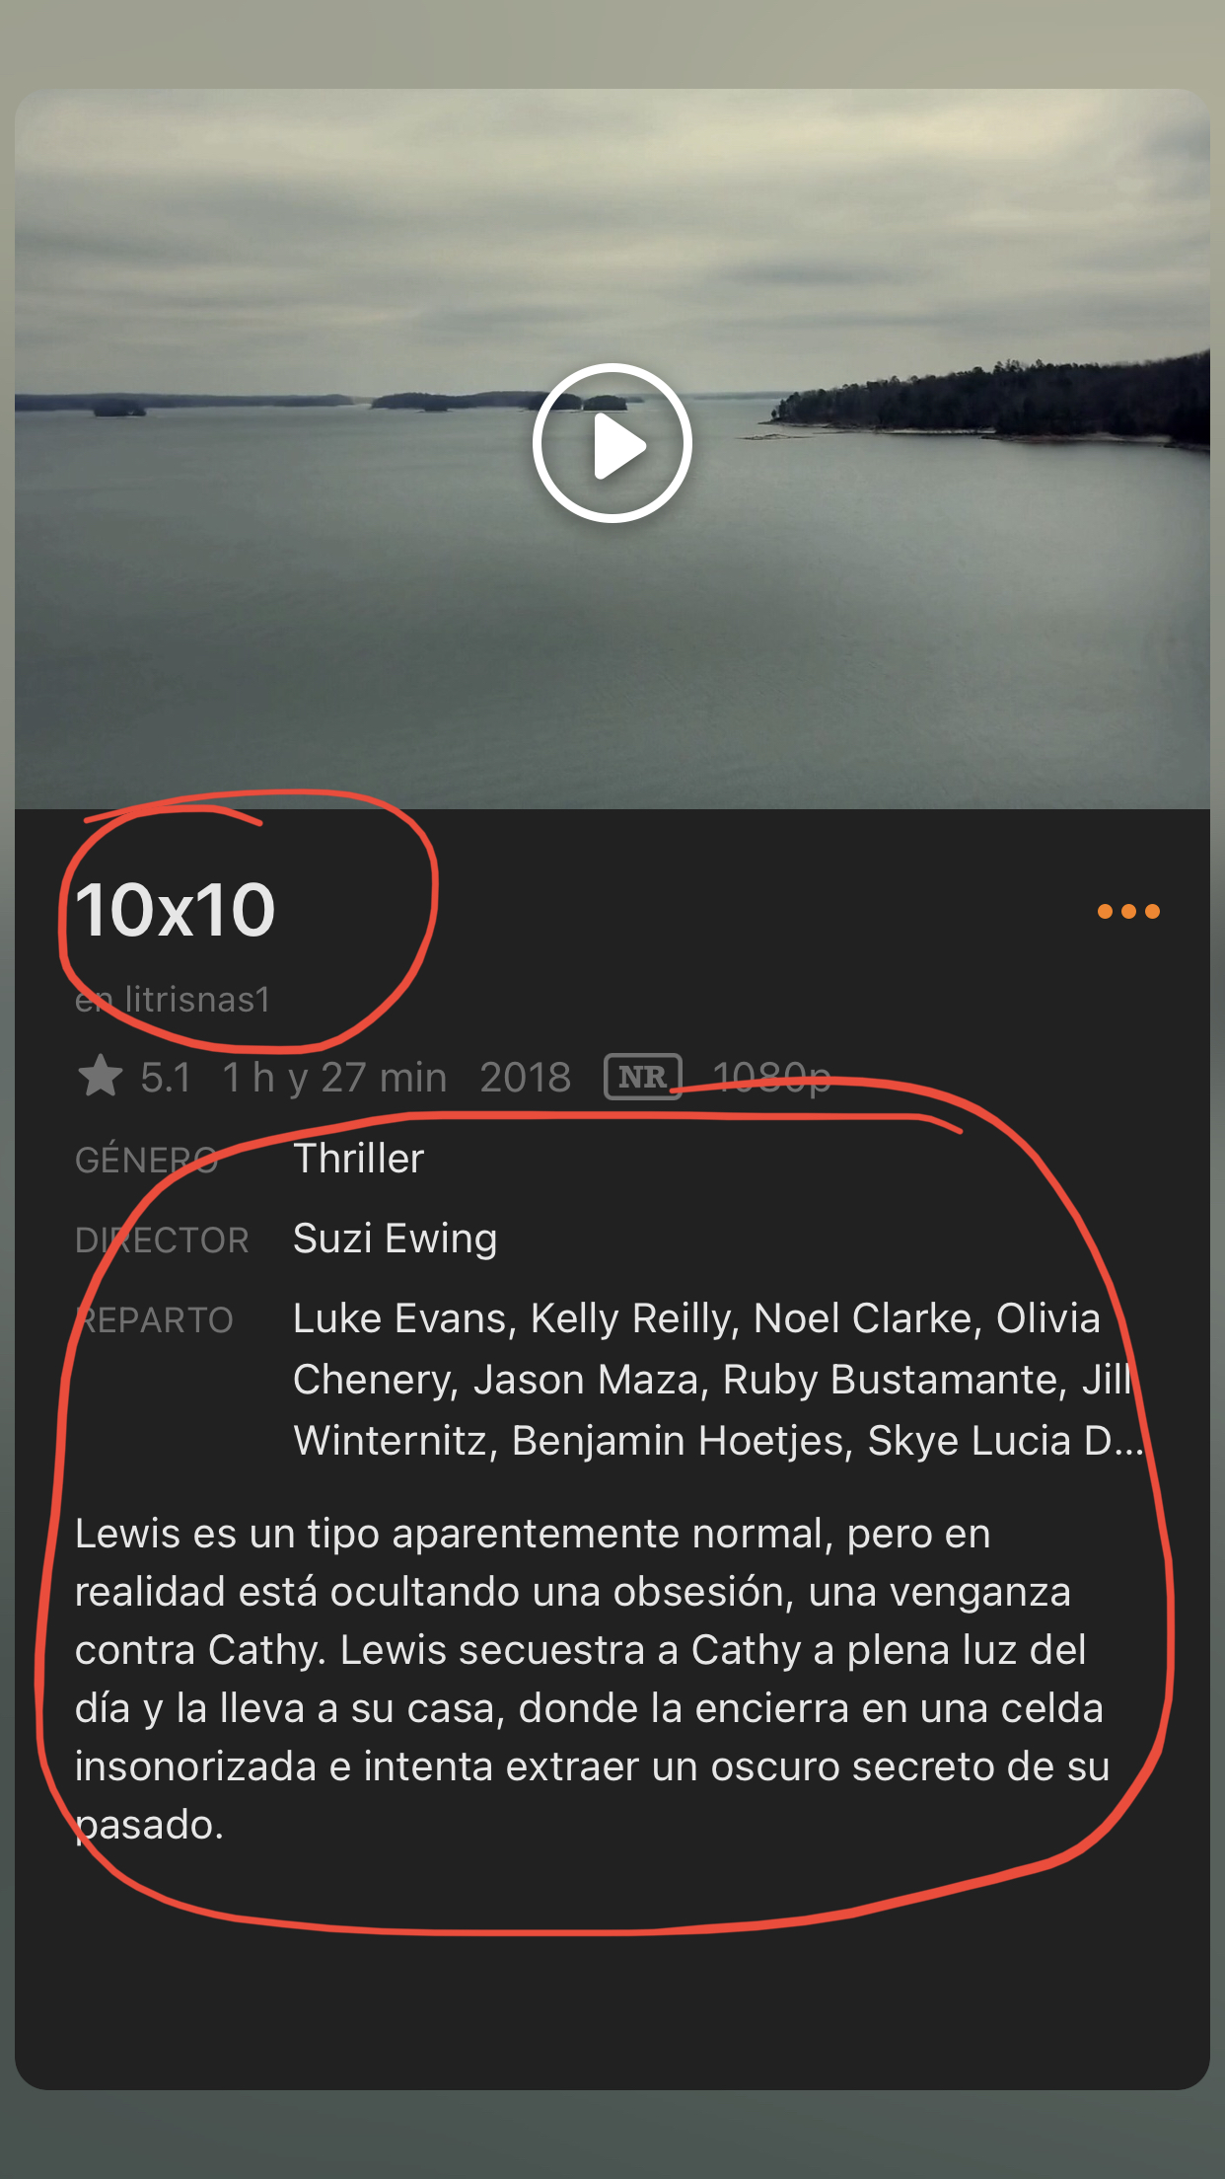Open the orange three-dots options menu
1225x2179 pixels.
(x=1128, y=911)
